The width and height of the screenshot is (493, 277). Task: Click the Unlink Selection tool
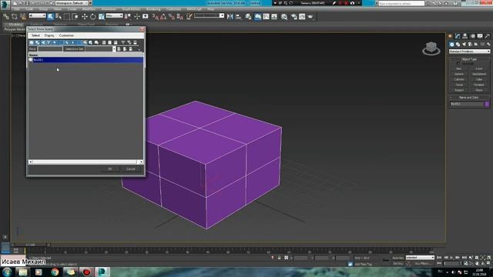[x=15, y=16]
